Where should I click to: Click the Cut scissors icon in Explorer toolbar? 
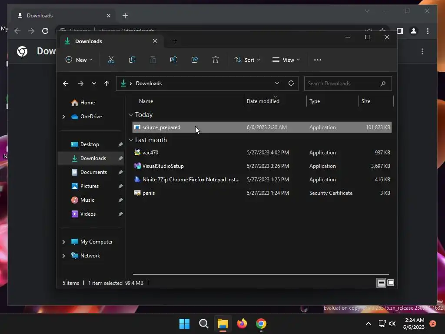click(x=111, y=60)
